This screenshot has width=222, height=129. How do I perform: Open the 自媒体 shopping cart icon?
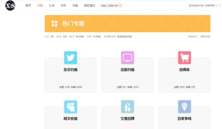pos(184,58)
